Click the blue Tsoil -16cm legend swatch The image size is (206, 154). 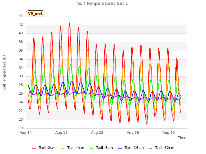(x=120, y=148)
